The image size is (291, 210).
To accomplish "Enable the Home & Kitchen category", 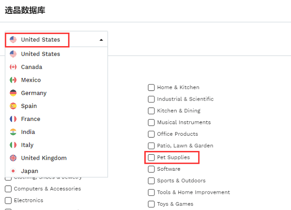I will 151,87.
